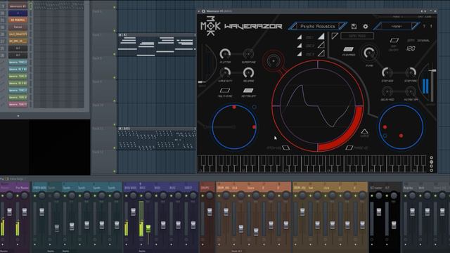Select the Kick mixer track label

[234, 188]
